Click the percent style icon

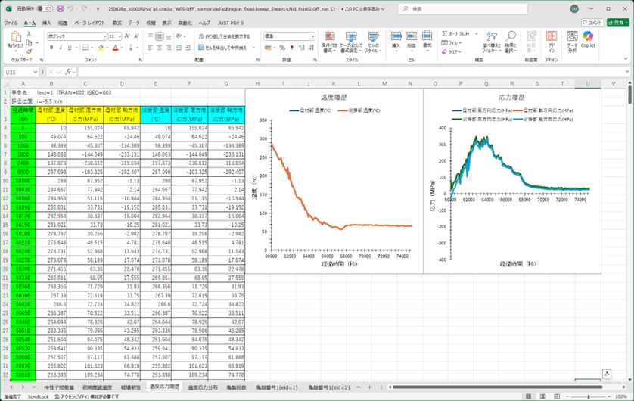(x=280, y=48)
